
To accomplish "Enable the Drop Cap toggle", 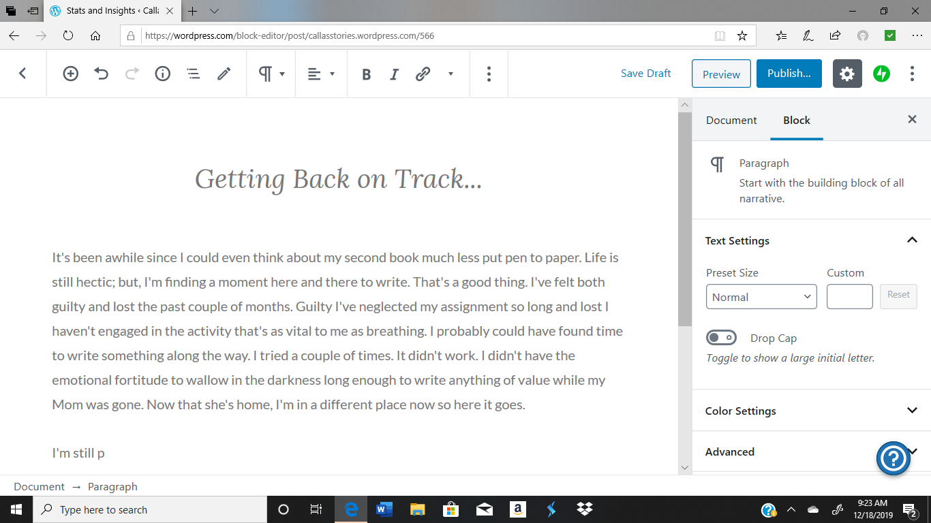I will (x=722, y=338).
